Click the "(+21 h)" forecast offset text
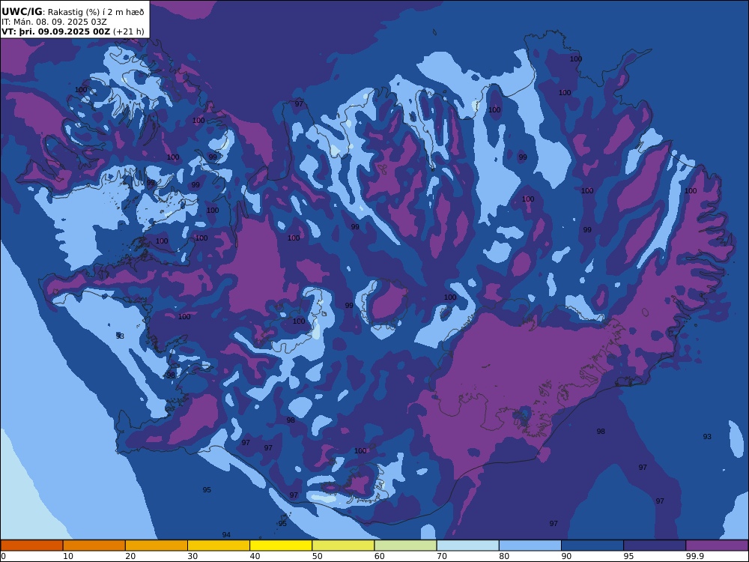 click(128, 31)
